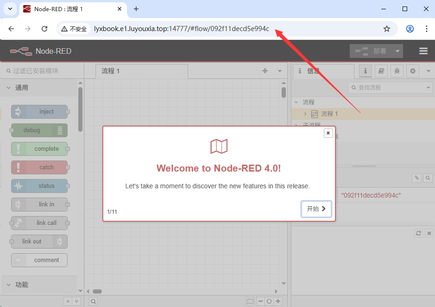Open workspace search magnifier in footer

[94, 301]
